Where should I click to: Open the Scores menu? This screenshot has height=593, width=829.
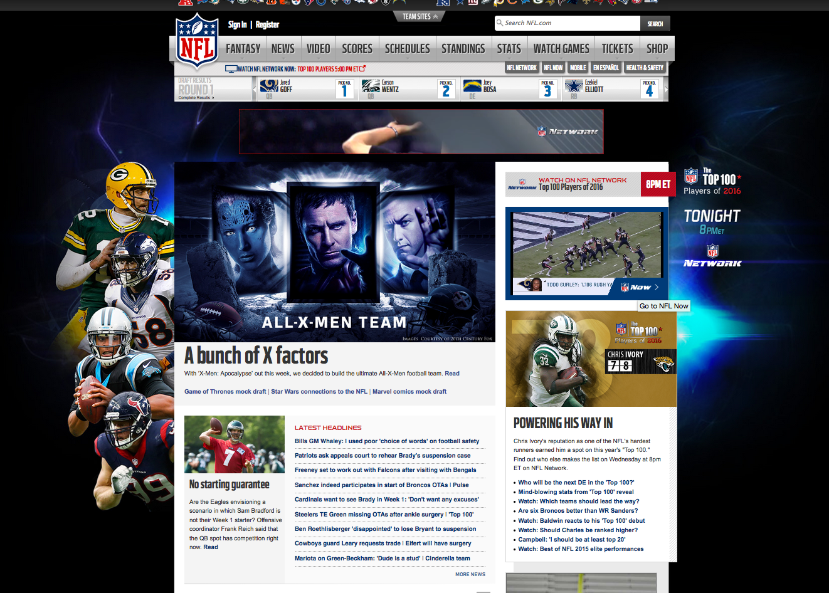(357, 48)
